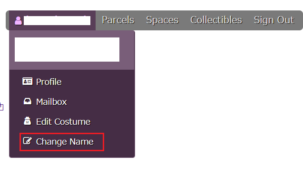Go to the Parcels page
Viewport: 303px width, 174px height.
118,20
